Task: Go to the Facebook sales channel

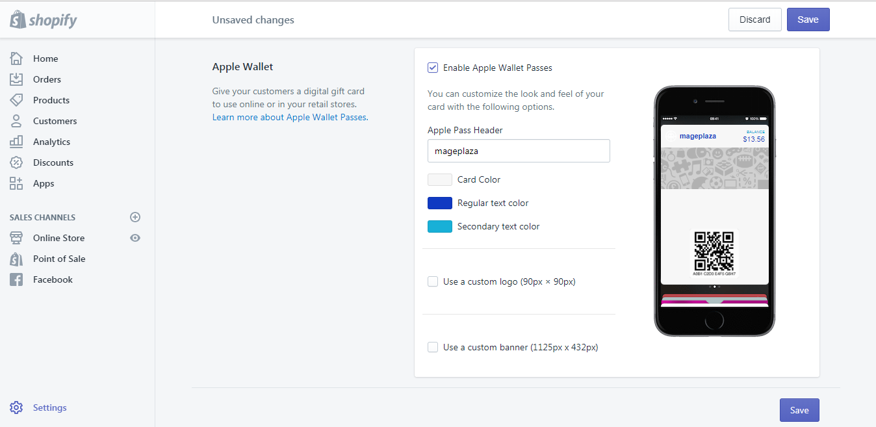Action: (53, 279)
